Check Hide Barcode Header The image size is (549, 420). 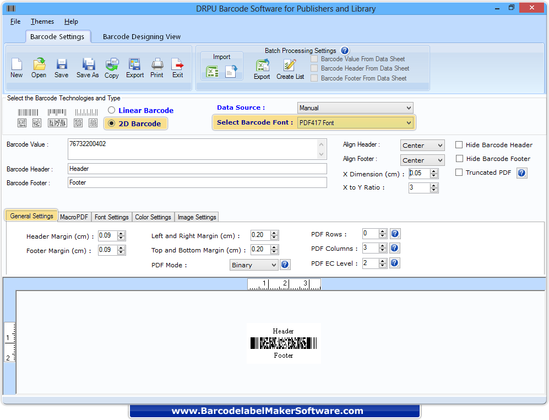[459, 145]
